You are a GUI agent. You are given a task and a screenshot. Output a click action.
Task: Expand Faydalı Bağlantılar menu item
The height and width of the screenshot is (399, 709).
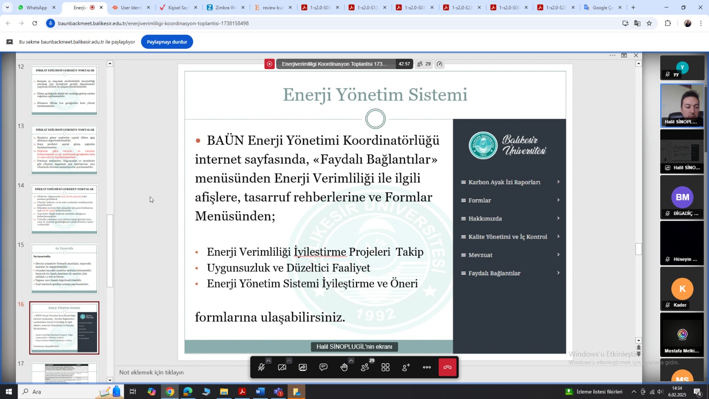click(x=510, y=273)
